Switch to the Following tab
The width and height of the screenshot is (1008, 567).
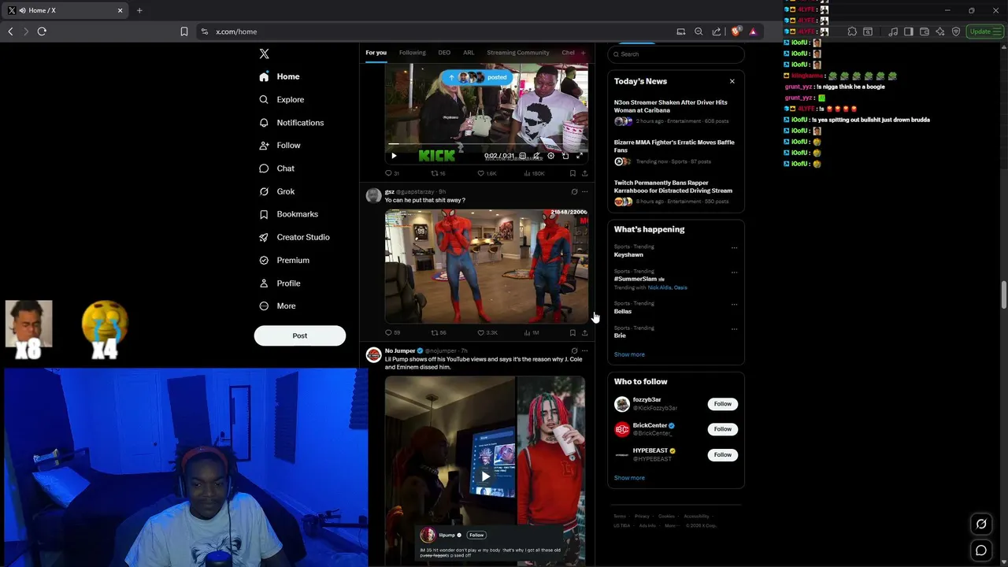tap(412, 53)
